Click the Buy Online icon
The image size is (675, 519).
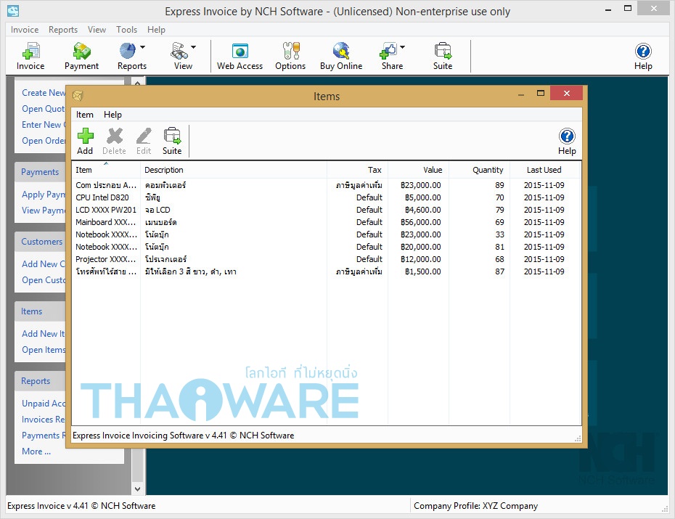click(x=340, y=56)
